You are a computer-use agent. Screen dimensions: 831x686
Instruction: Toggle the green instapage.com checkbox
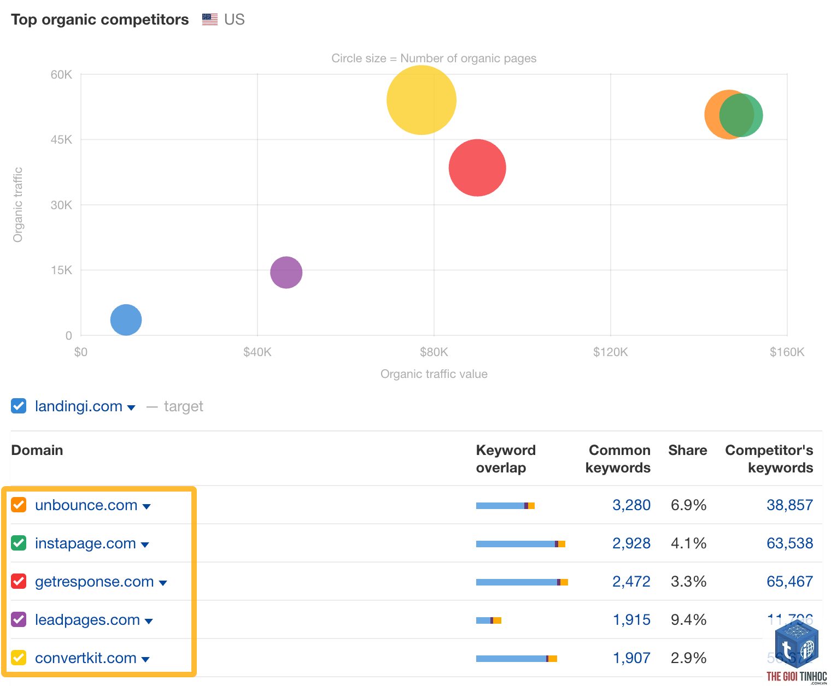point(19,543)
